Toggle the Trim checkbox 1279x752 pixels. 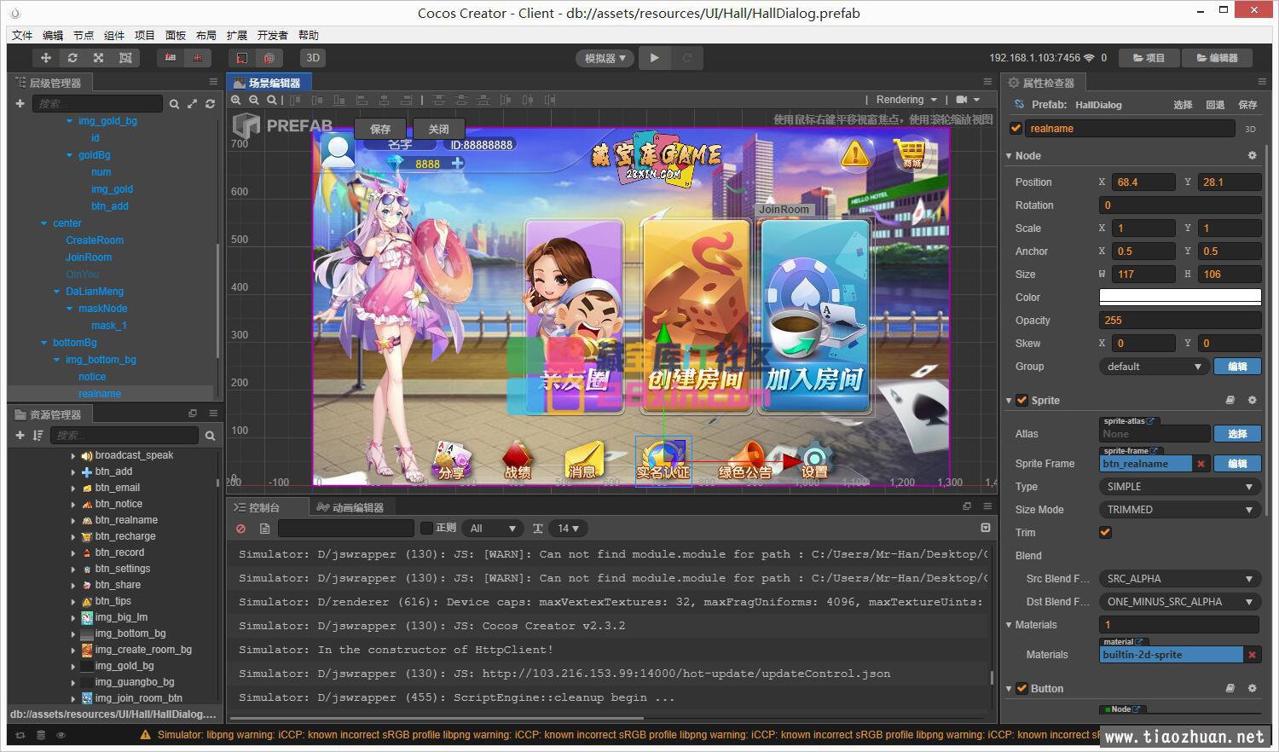point(1105,533)
